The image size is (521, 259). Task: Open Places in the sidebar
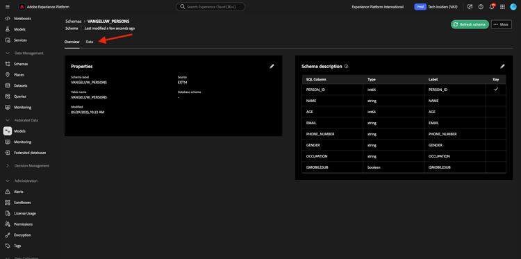coord(19,75)
